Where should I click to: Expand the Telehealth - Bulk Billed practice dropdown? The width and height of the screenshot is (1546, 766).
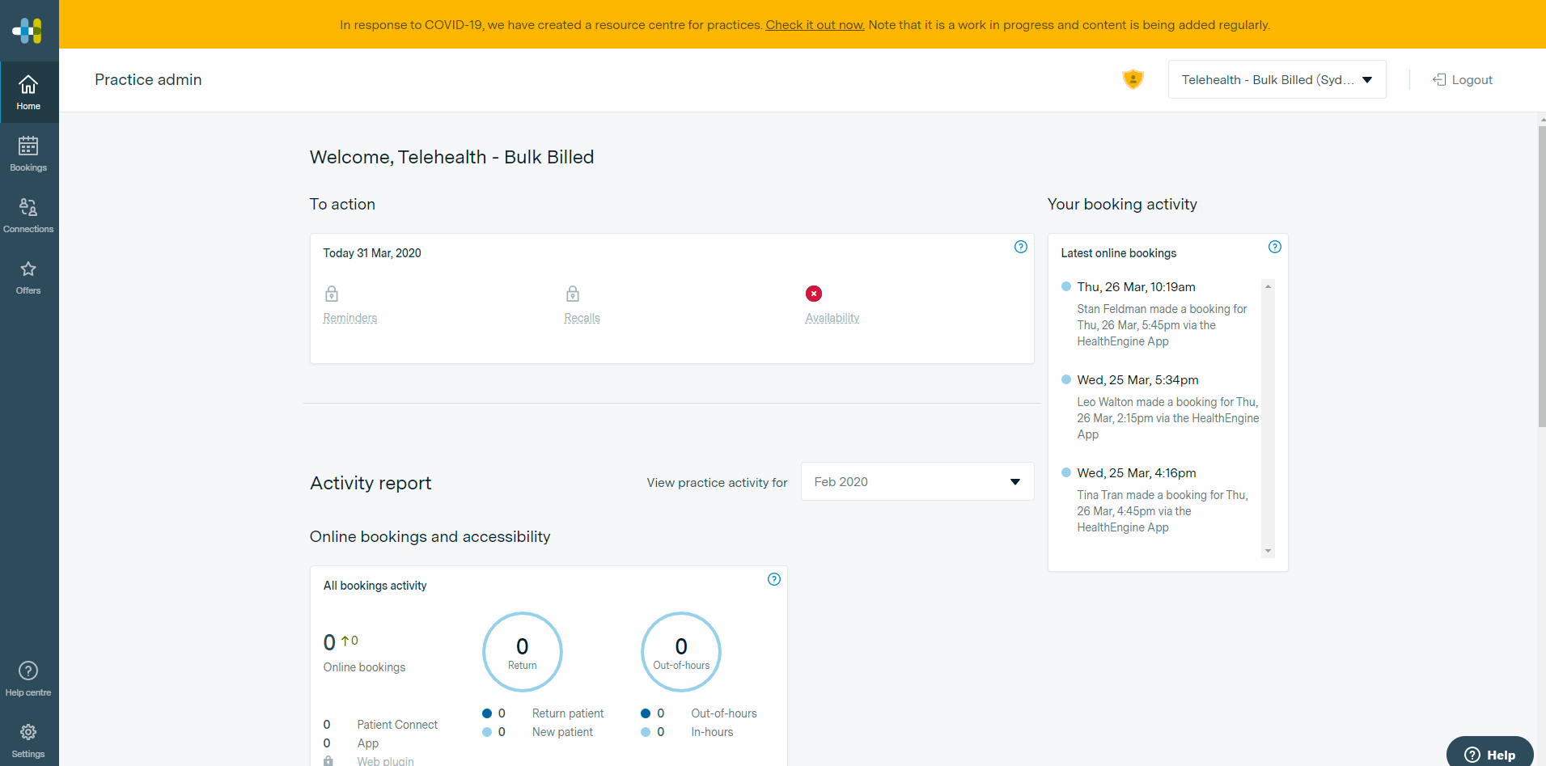point(1277,79)
